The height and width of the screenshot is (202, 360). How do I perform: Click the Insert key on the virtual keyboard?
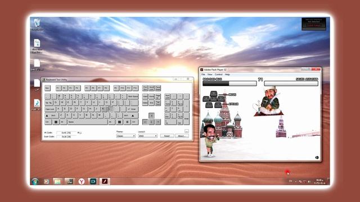pyautogui.click(x=145, y=97)
